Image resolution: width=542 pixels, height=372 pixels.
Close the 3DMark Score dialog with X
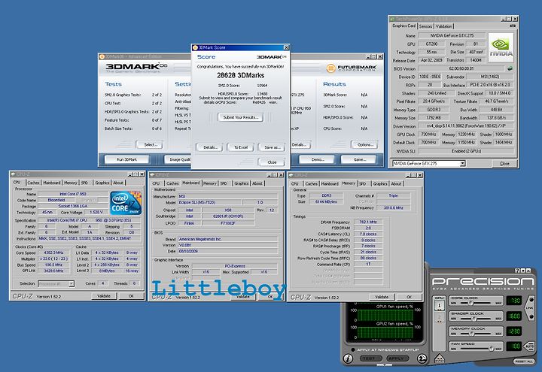[x=286, y=47]
